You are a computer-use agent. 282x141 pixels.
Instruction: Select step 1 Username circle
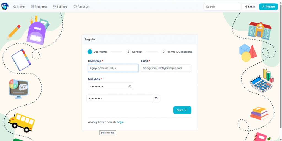(90, 52)
